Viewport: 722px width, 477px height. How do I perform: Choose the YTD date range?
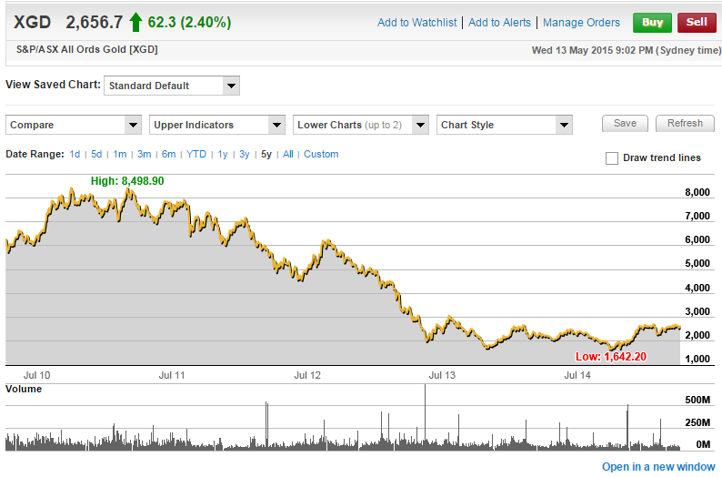click(x=196, y=155)
